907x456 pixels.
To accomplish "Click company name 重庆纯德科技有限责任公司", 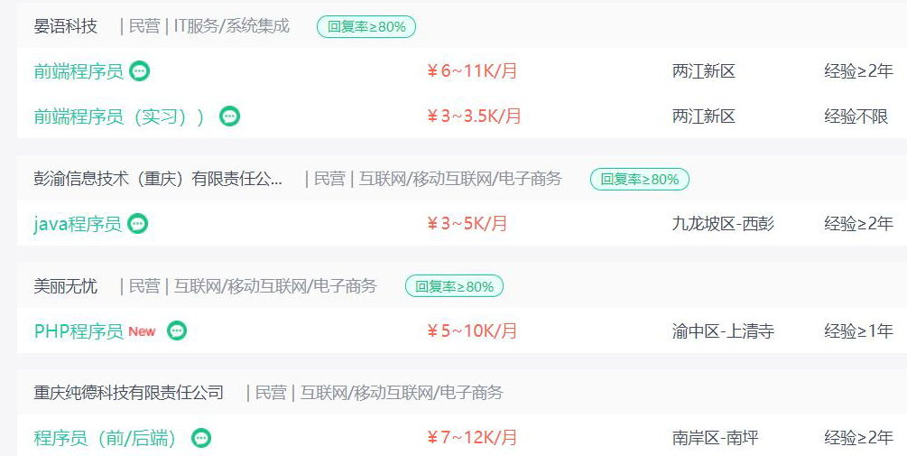I will [128, 393].
